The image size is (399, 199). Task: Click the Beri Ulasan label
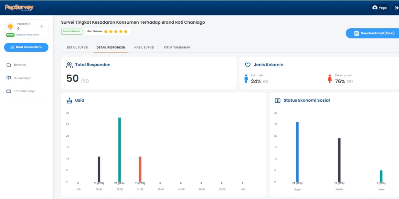coord(94,31)
